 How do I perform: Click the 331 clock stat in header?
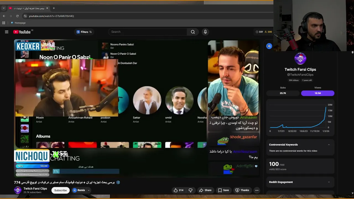259,32
